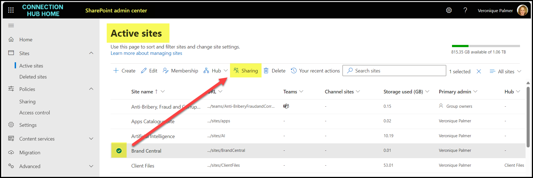Open the settings gear in header
This screenshot has height=178, width=533.
coord(449,10)
